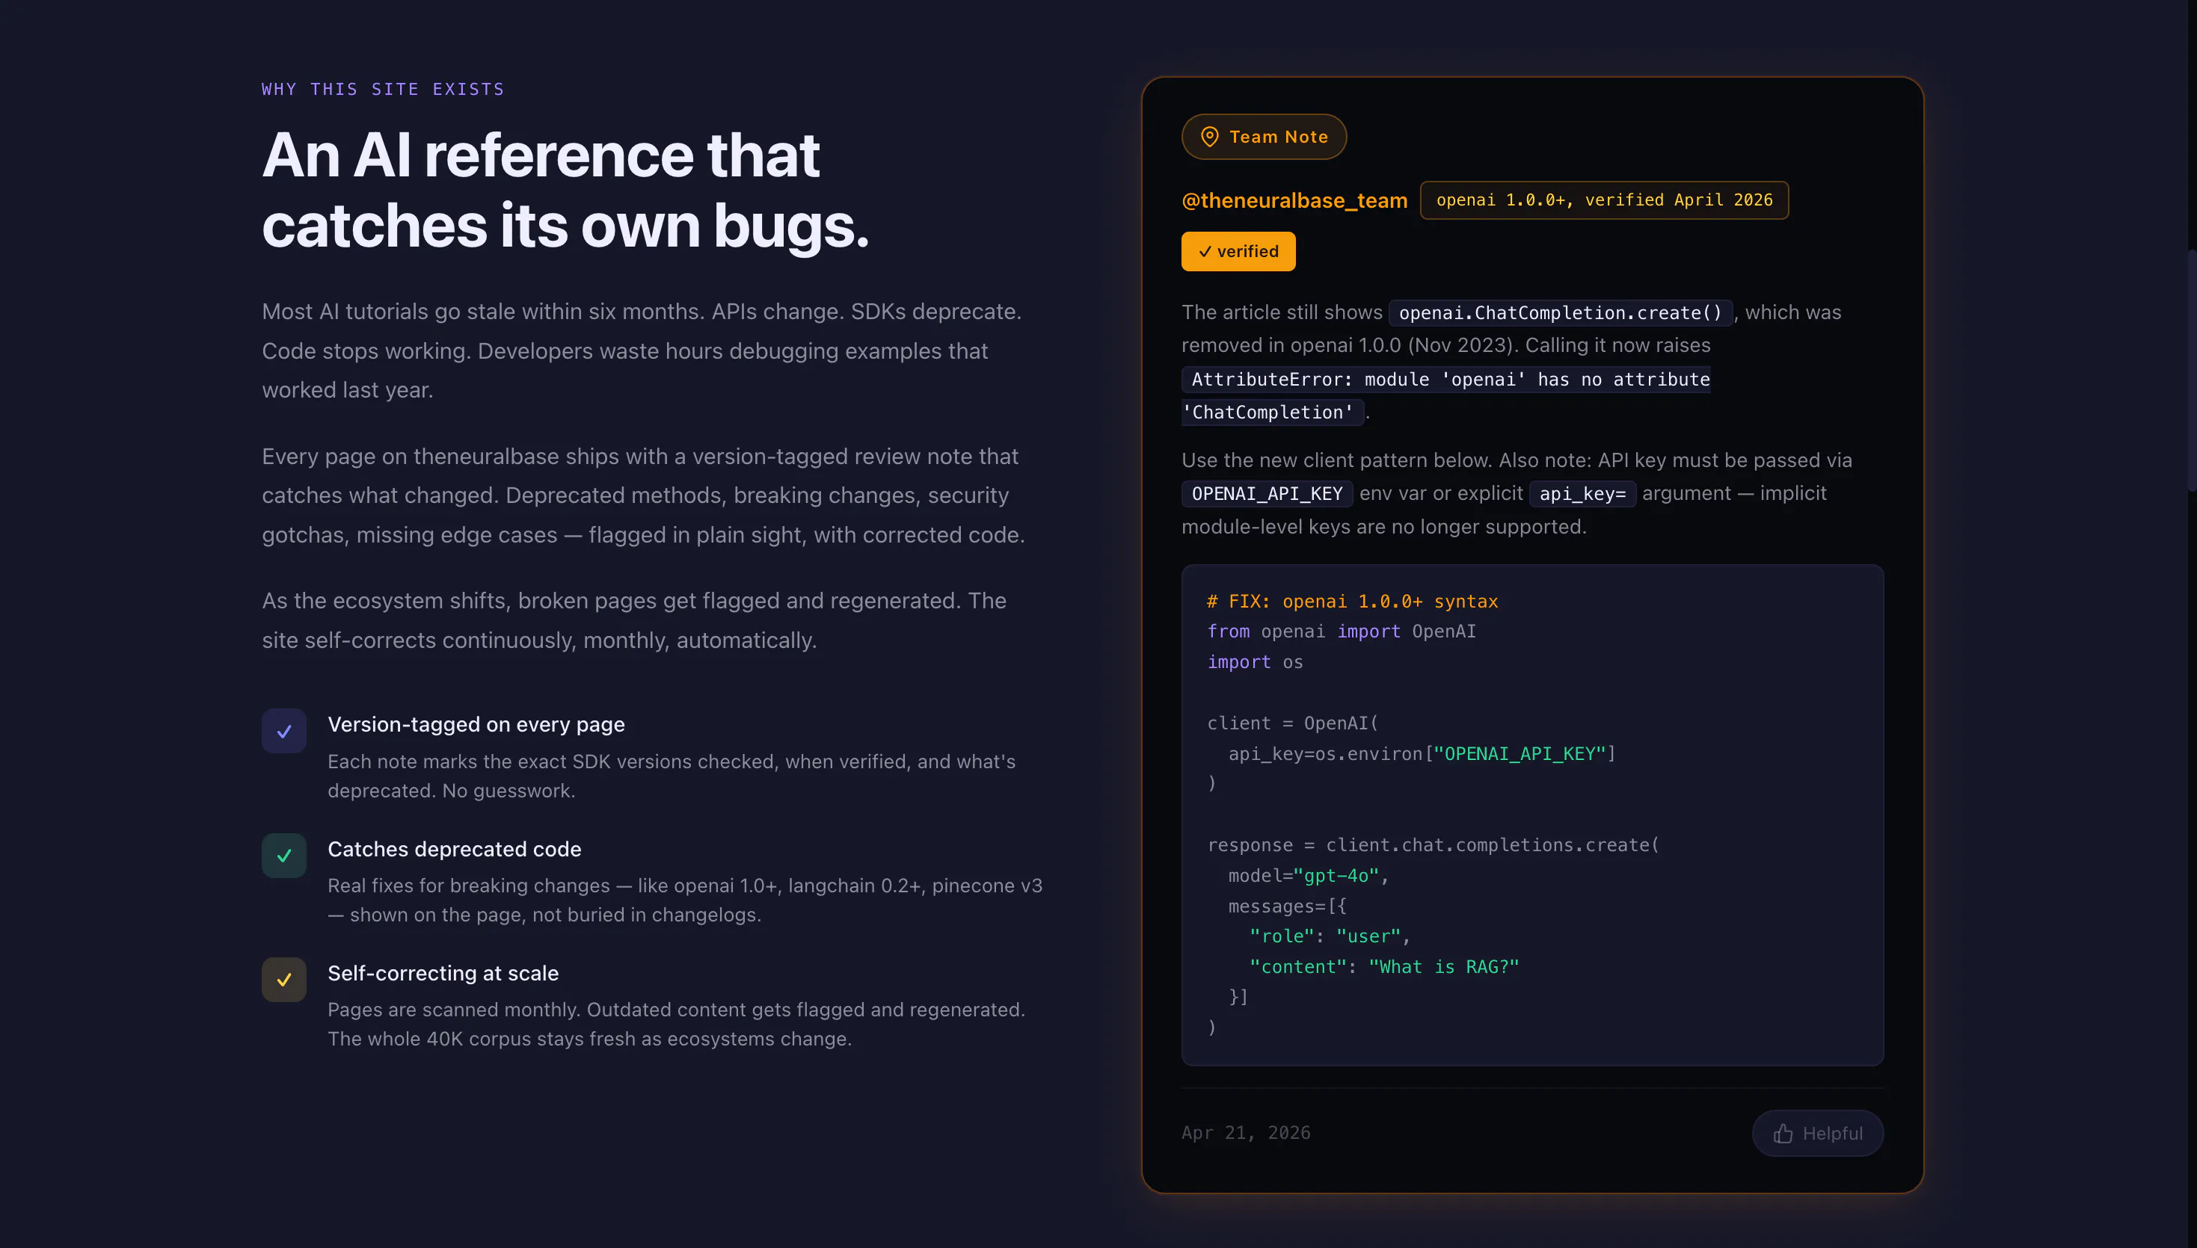The width and height of the screenshot is (2197, 1248).
Task: Click the paragraph starting 'As the ecosystem shifts'
Action: pyautogui.click(x=633, y=620)
